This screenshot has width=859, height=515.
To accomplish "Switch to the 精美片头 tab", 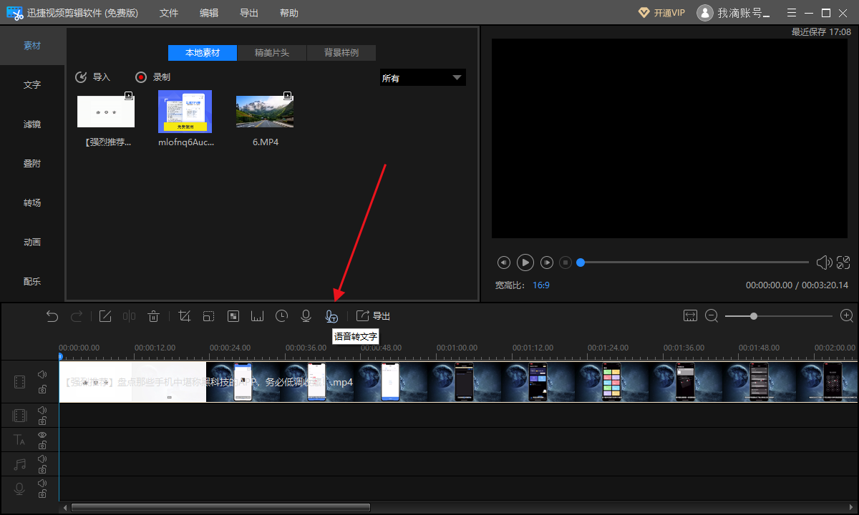I will (271, 53).
